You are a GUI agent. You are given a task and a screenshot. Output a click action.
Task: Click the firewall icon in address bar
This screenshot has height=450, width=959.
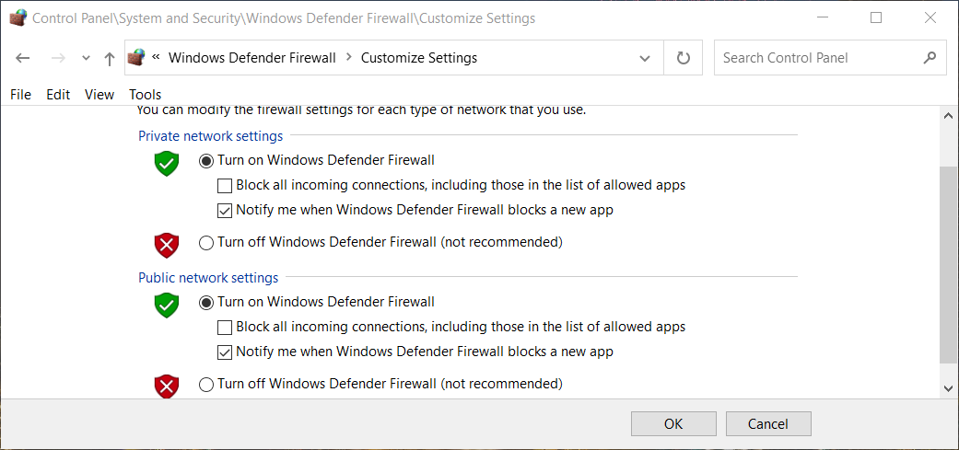pos(135,57)
